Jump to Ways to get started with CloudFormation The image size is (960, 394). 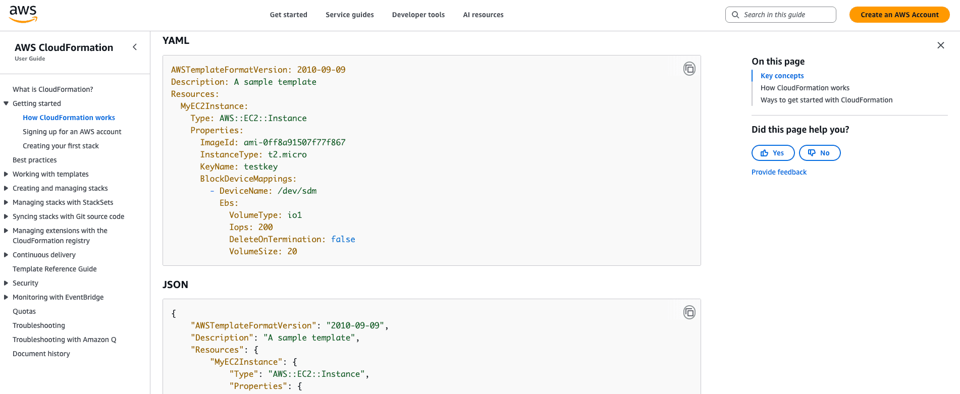point(826,100)
